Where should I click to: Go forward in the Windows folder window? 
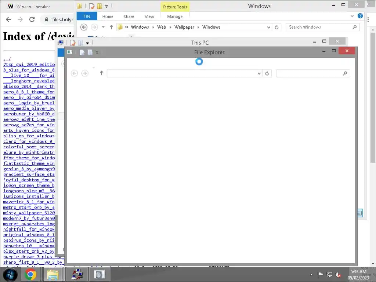point(94,27)
